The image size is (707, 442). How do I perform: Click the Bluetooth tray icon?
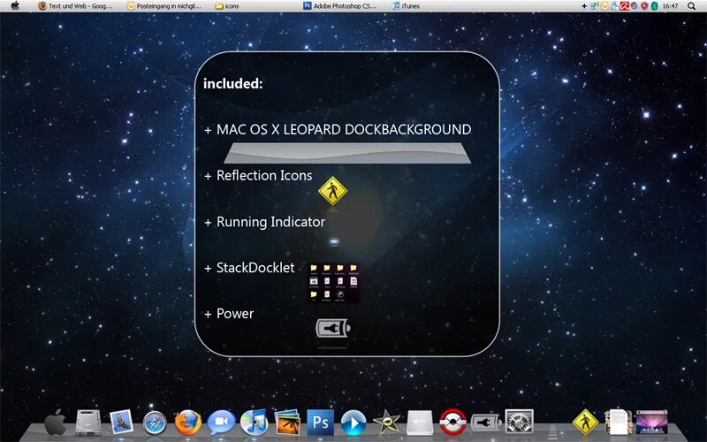click(655, 6)
